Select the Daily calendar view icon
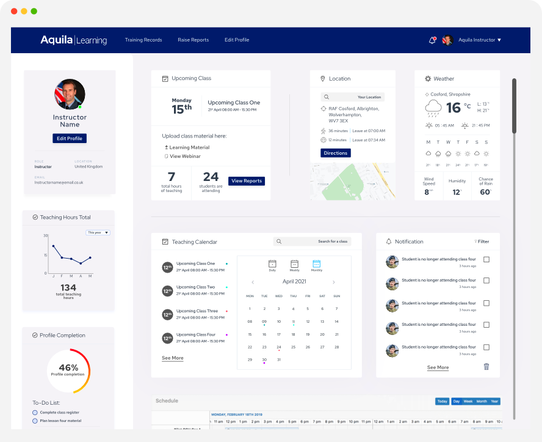 (272, 264)
